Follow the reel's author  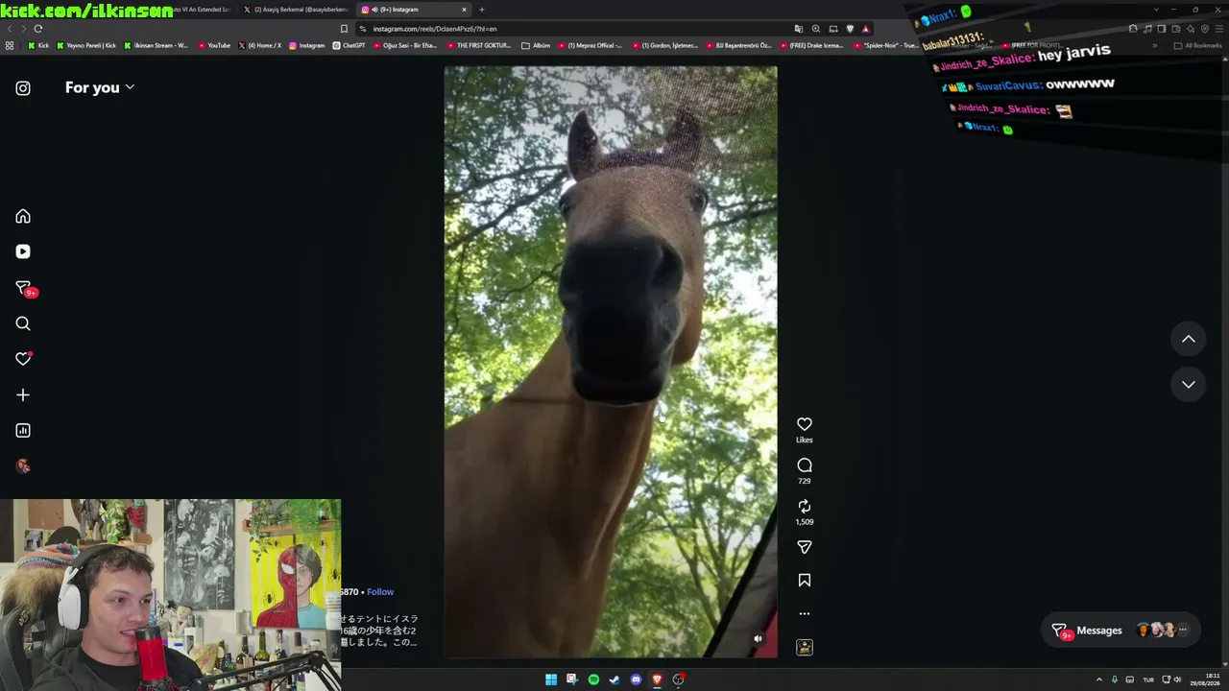click(380, 592)
